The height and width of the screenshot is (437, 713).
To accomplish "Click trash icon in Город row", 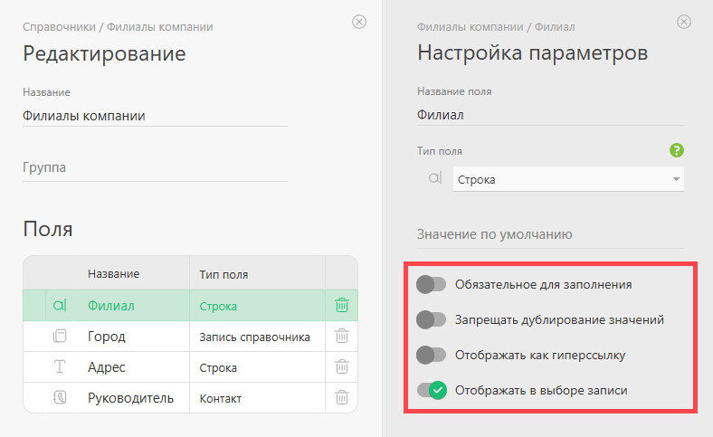I will [341, 337].
